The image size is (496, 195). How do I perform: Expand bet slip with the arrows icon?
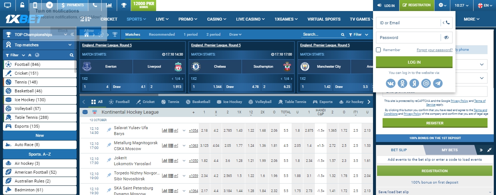489,150
